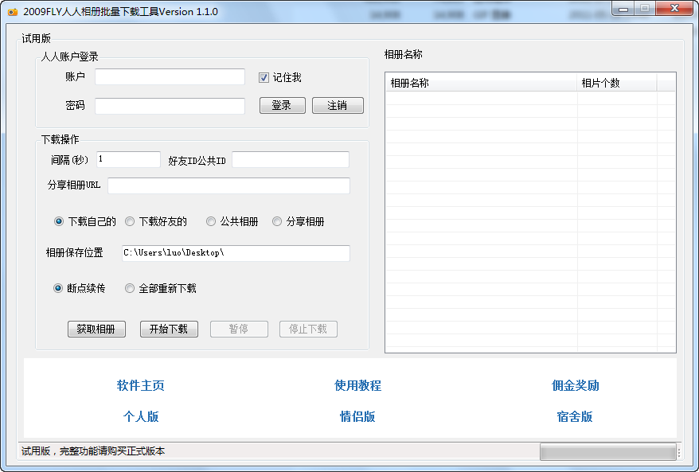Click the 注销 logout button
The width and height of the screenshot is (699, 472).
(338, 106)
